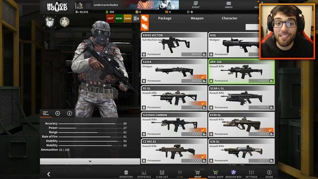Screen dimensions: 318x179
Task: Click the rank chevron insignia icon
Action: pos(79,5)
